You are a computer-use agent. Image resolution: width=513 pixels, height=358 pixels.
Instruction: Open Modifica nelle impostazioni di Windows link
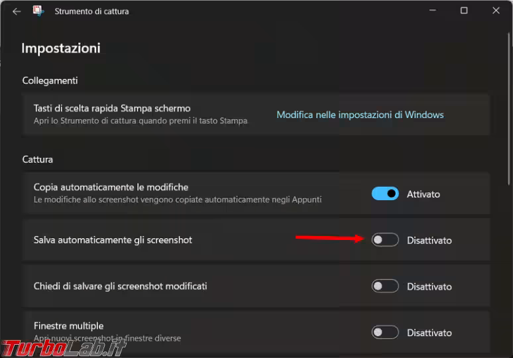[x=360, y=115]
